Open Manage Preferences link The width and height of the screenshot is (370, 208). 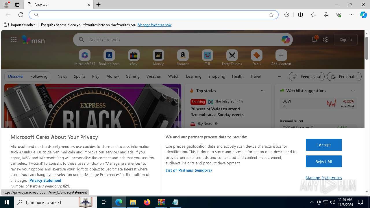[x=324, y=178]
